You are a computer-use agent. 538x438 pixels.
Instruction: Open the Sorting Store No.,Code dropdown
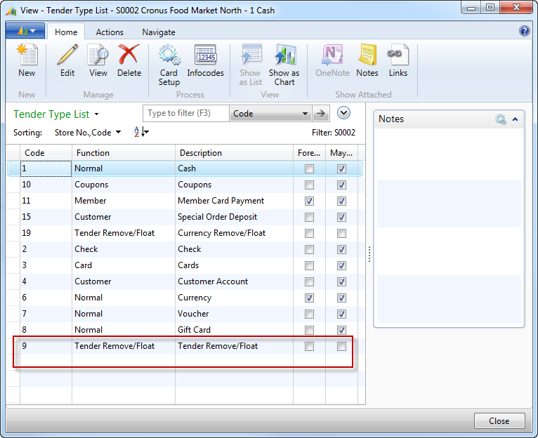[118, 132]
